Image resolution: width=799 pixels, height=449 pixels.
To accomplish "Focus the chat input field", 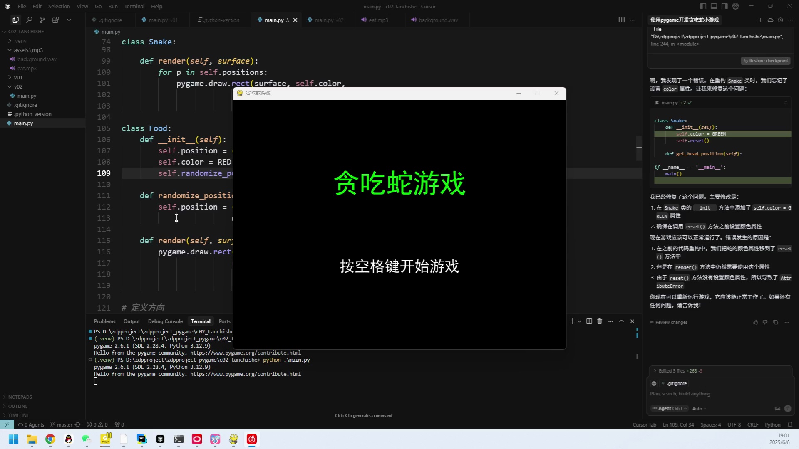I will click(x=720, y=394).
